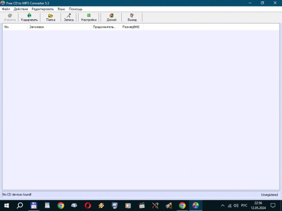
Task: Open the Редактировать menu
Action: pos(43,9)
